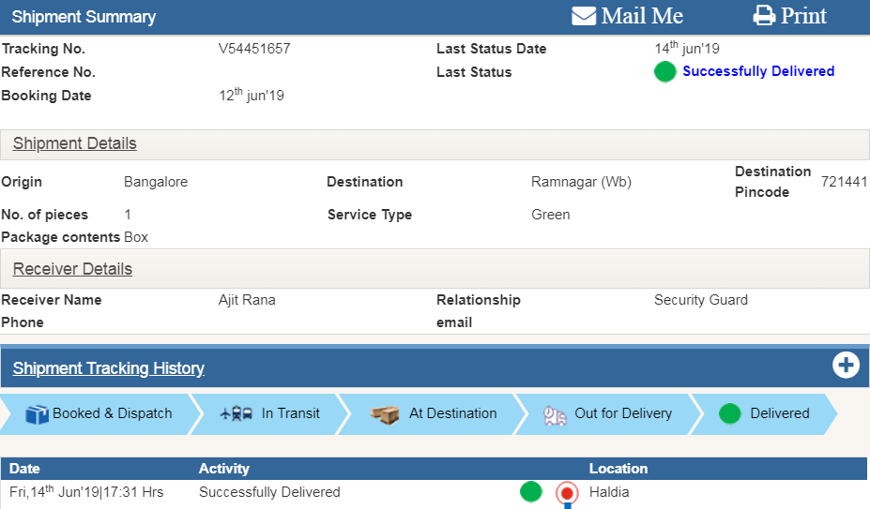
Task: Click the green Delivered stage circle
Action: [729, 413]
